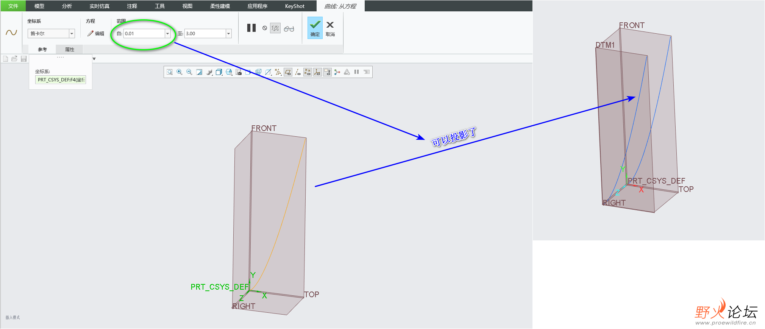Click the Zoom In icon
Screen dimensions: 765x329
[180, 72]
